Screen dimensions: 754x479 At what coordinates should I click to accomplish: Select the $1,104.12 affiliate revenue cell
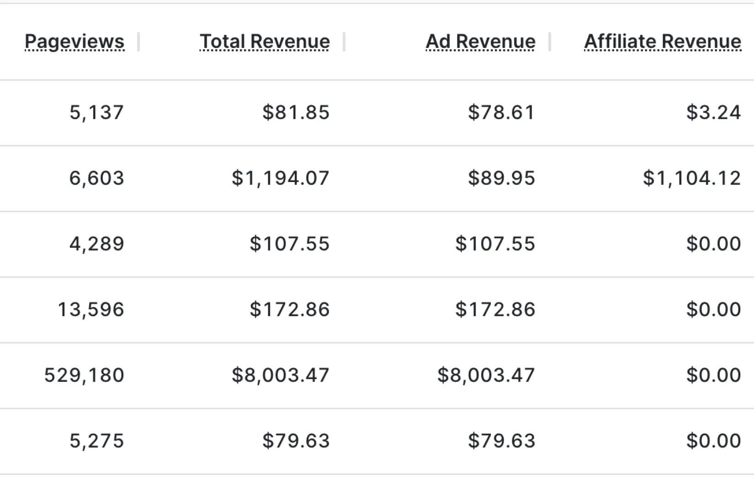coord(692,178)
